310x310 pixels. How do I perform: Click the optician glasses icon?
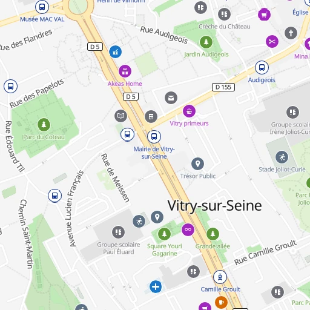click(x=188, y=229)
